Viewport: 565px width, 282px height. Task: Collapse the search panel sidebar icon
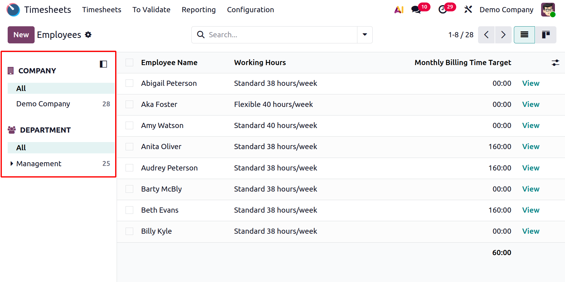[103, 64]
